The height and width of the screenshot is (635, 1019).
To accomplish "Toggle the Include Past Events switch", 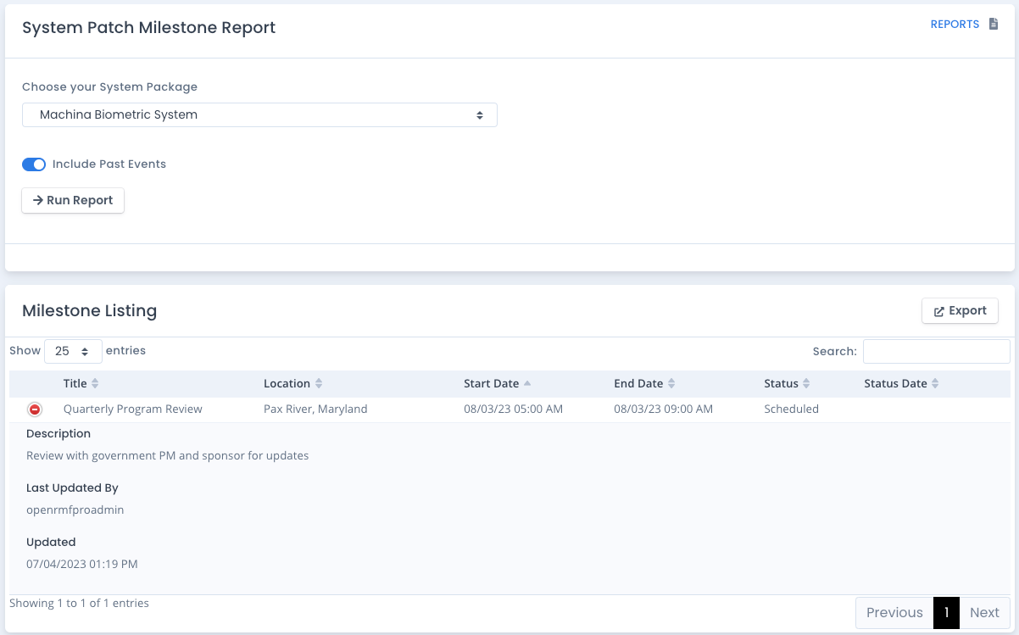I will tap(34, 164).
